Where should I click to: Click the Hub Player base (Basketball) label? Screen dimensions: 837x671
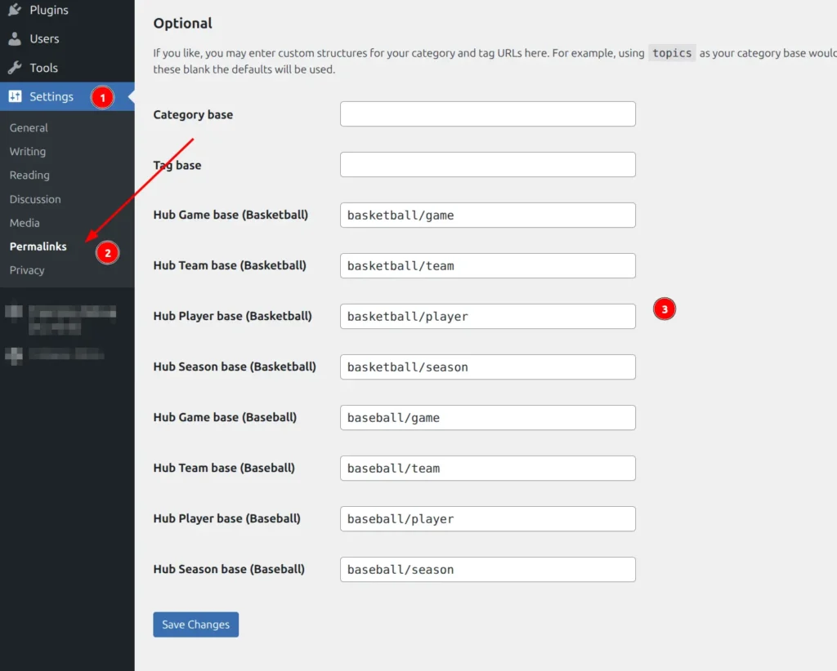pos(233,316)
